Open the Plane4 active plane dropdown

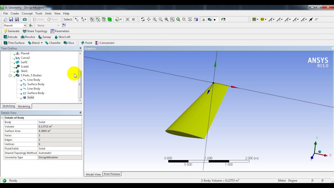25,25
